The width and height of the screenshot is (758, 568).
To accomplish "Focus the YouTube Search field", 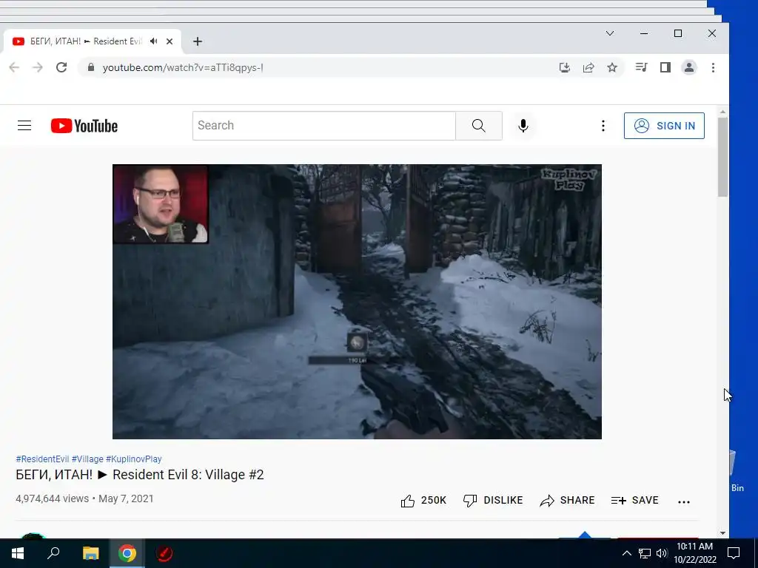I will (324, 126).
